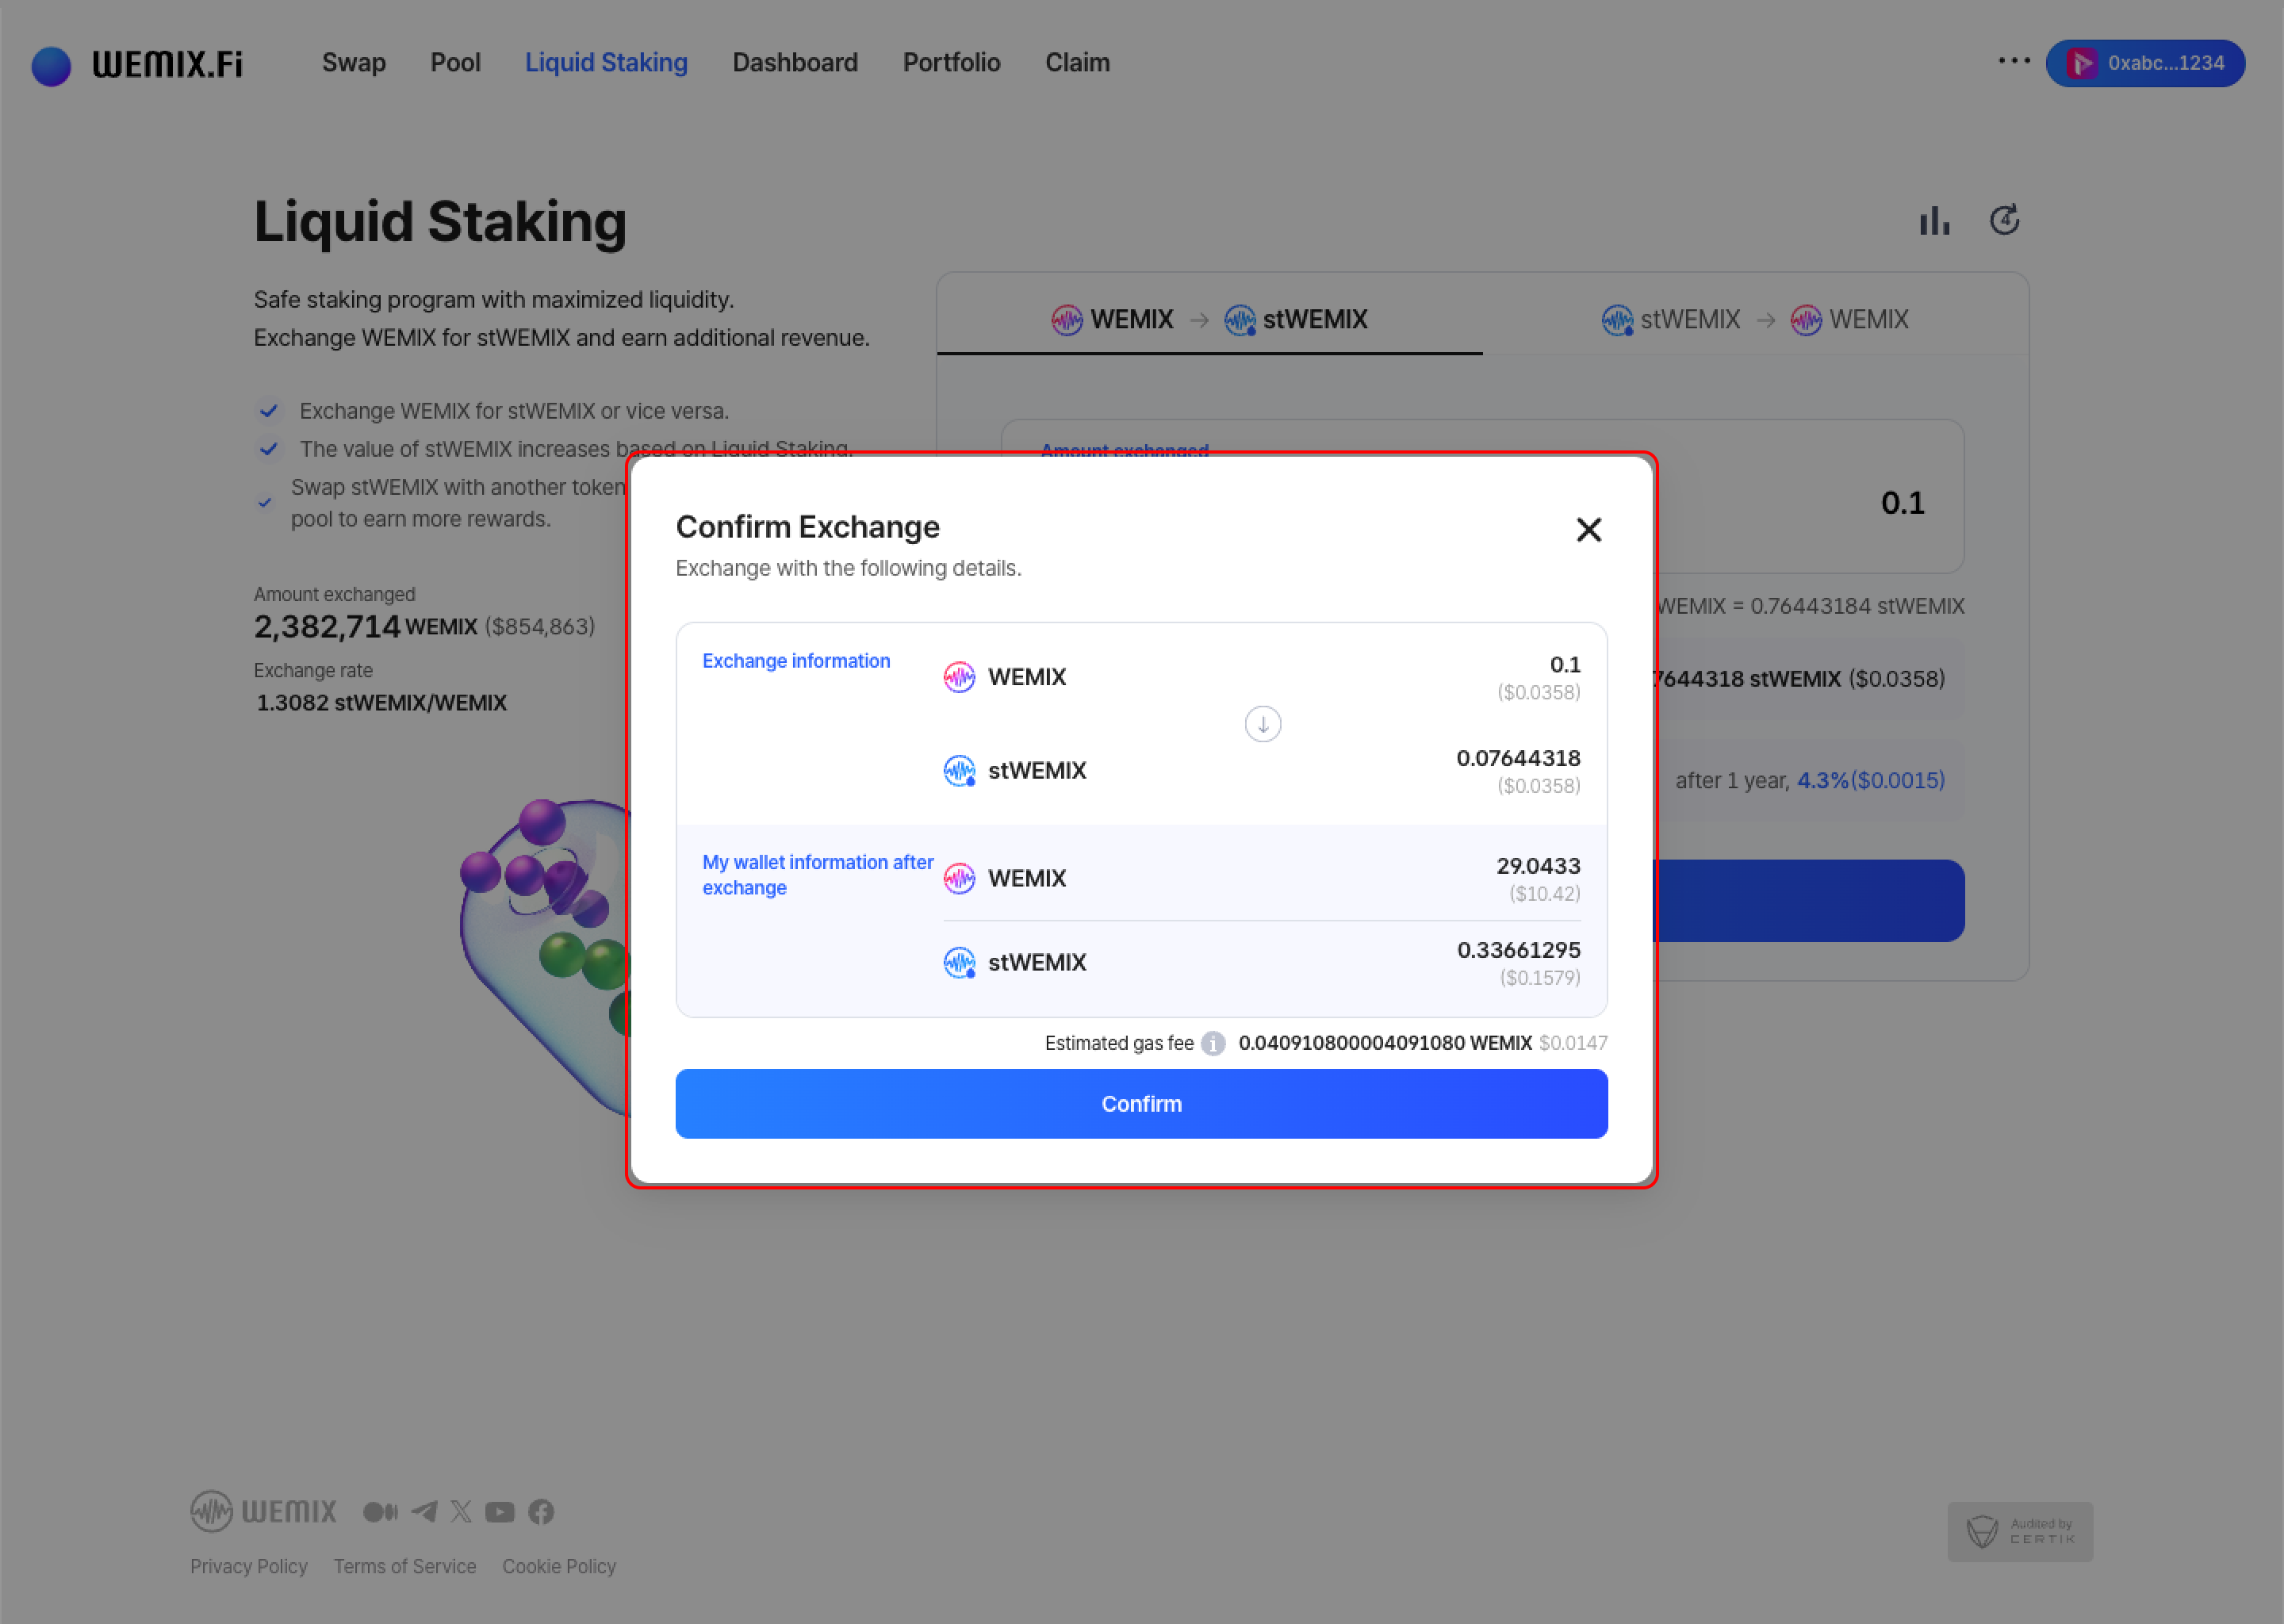Open the YouTube footer icon
The height and width of the screenshot is (1624, 2284).
(x=500, y=1511)
